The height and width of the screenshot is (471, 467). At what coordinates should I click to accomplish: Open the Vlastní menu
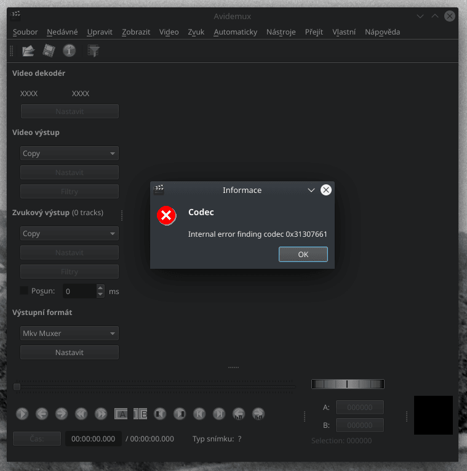tap(344, 32)
